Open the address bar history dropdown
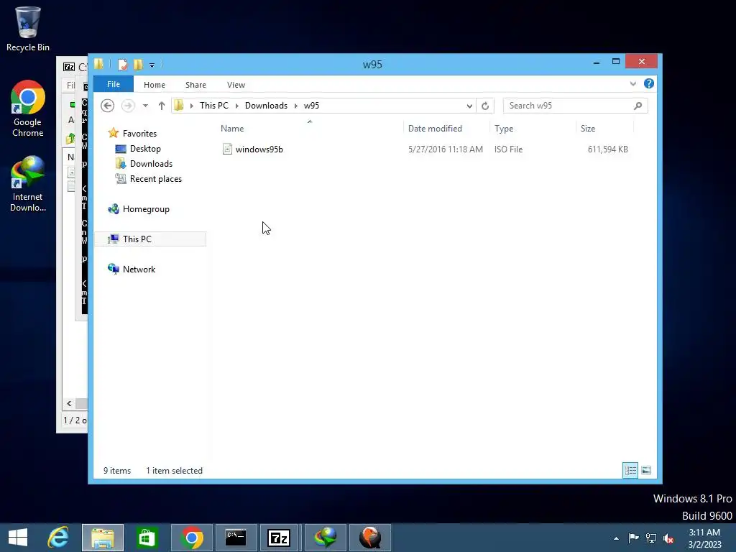Screen dimensions: 736x552 (x=469, y=106)
